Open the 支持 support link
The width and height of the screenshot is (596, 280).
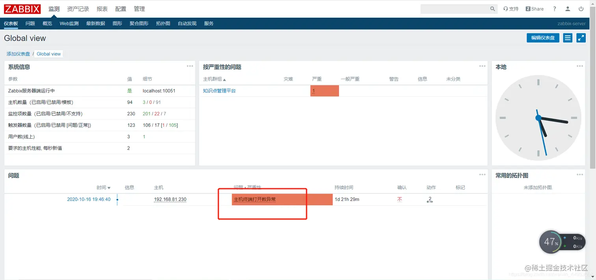coord(511,9)
